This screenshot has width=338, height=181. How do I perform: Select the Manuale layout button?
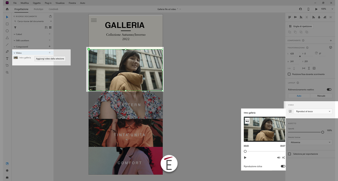[321, 96]
